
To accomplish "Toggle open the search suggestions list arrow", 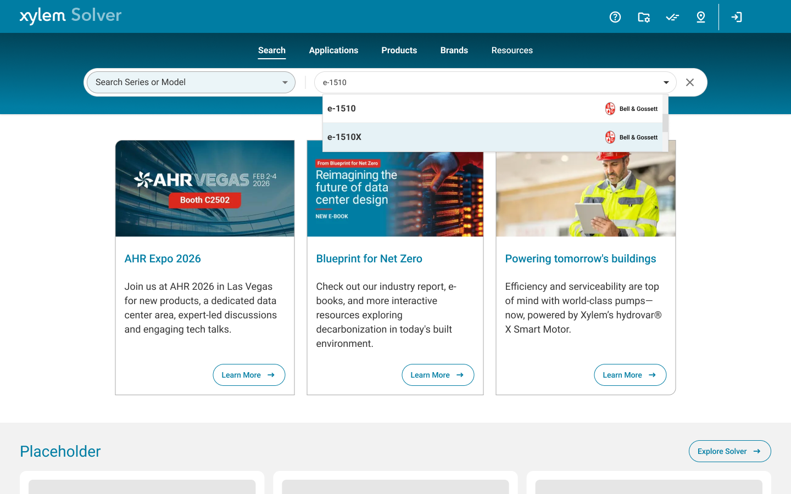I will (666, 82).
